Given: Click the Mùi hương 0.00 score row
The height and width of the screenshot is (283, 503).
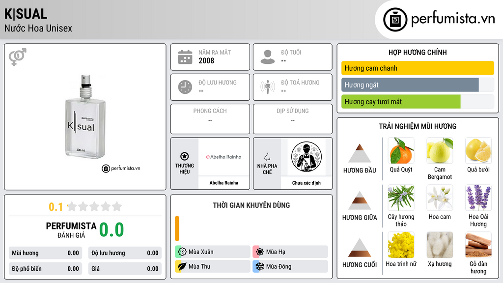Looking at the screenshot, I should point(45,253).
